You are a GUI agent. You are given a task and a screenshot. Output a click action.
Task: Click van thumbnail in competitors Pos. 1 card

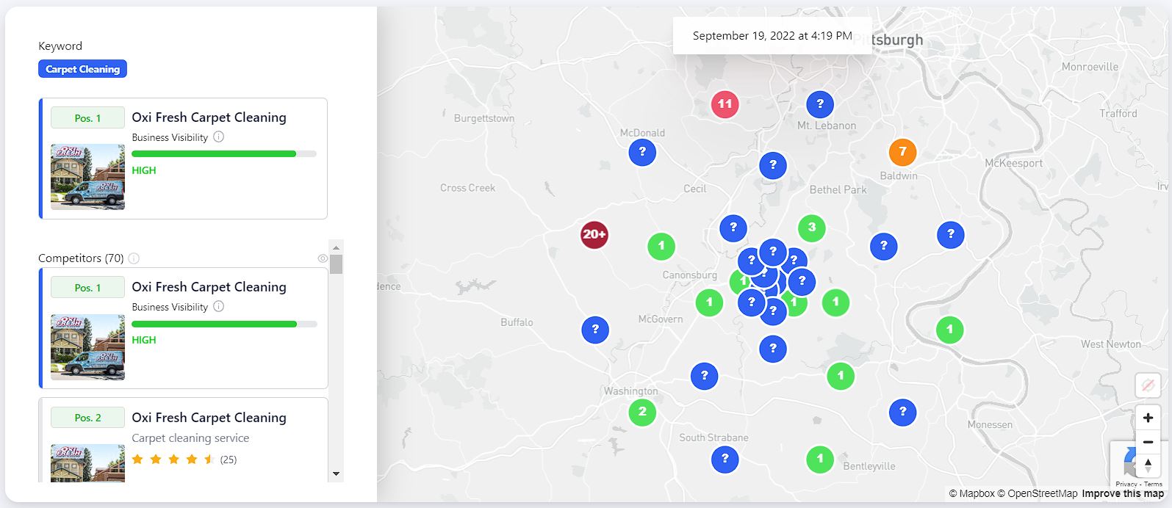(87, 346)
